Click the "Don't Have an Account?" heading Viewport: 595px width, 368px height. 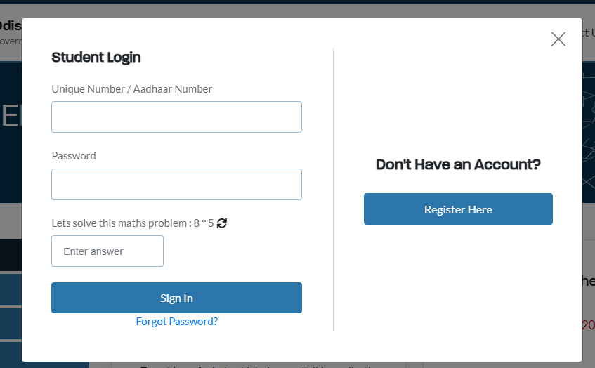click(458, 165)
